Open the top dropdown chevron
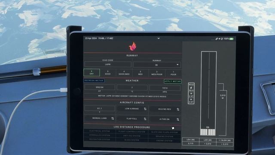The image size is (275, 155). click(x=159, y=38)
